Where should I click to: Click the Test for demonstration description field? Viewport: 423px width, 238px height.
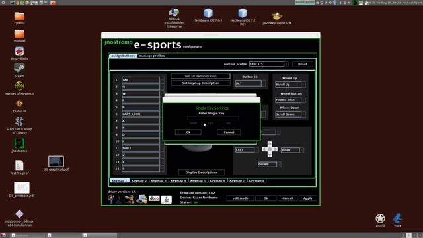201,77
